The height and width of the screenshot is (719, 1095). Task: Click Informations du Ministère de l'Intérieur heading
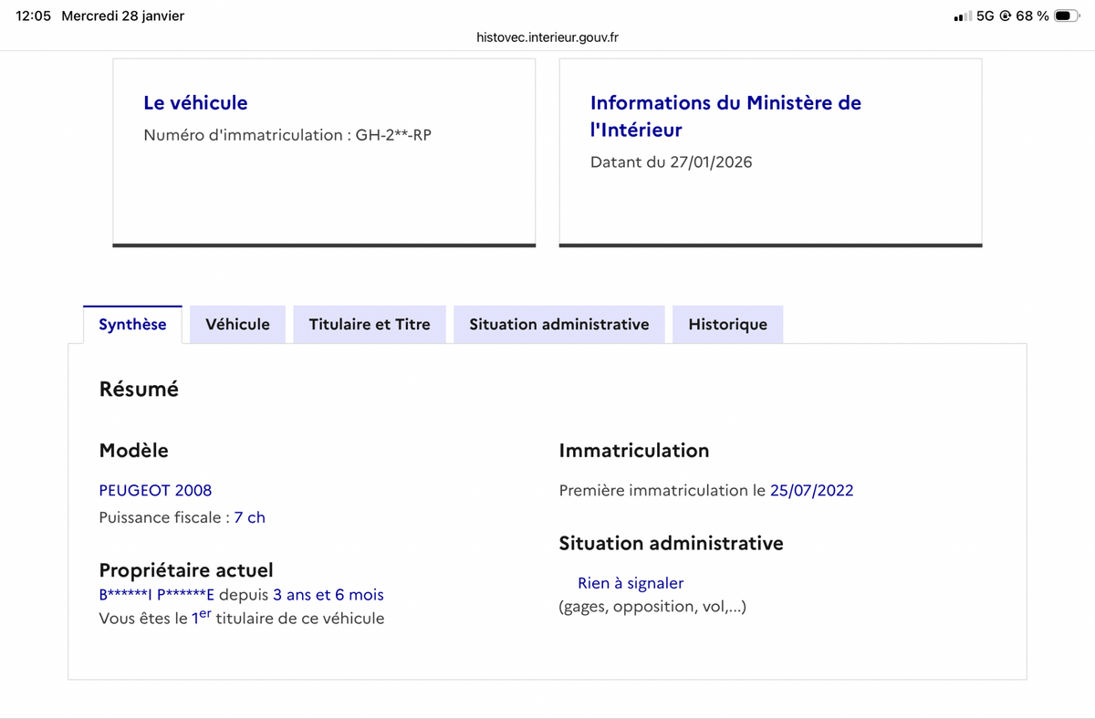click(x=725, y=116)
